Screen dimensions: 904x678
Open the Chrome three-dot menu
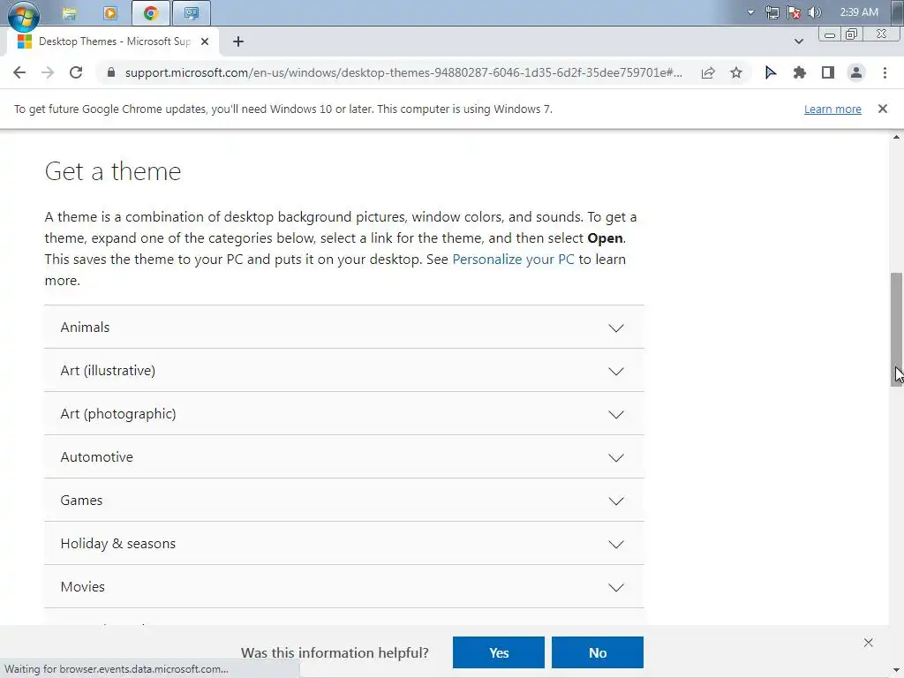click(x=885, y=72)
